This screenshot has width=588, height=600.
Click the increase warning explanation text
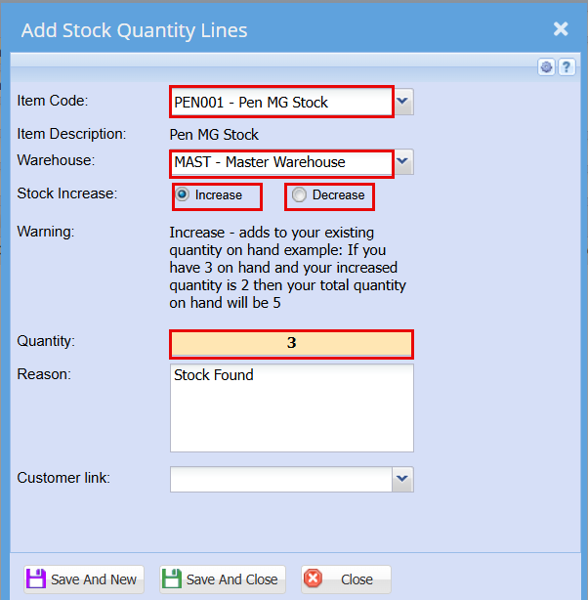pyautogui.click(x=288, y=268)
